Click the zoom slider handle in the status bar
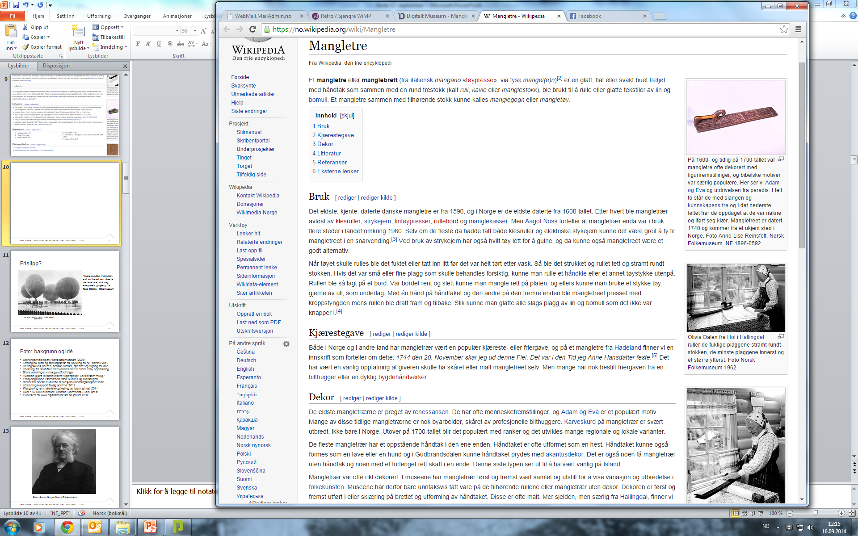Screen dimensions: 858x536 coord(816,513)
